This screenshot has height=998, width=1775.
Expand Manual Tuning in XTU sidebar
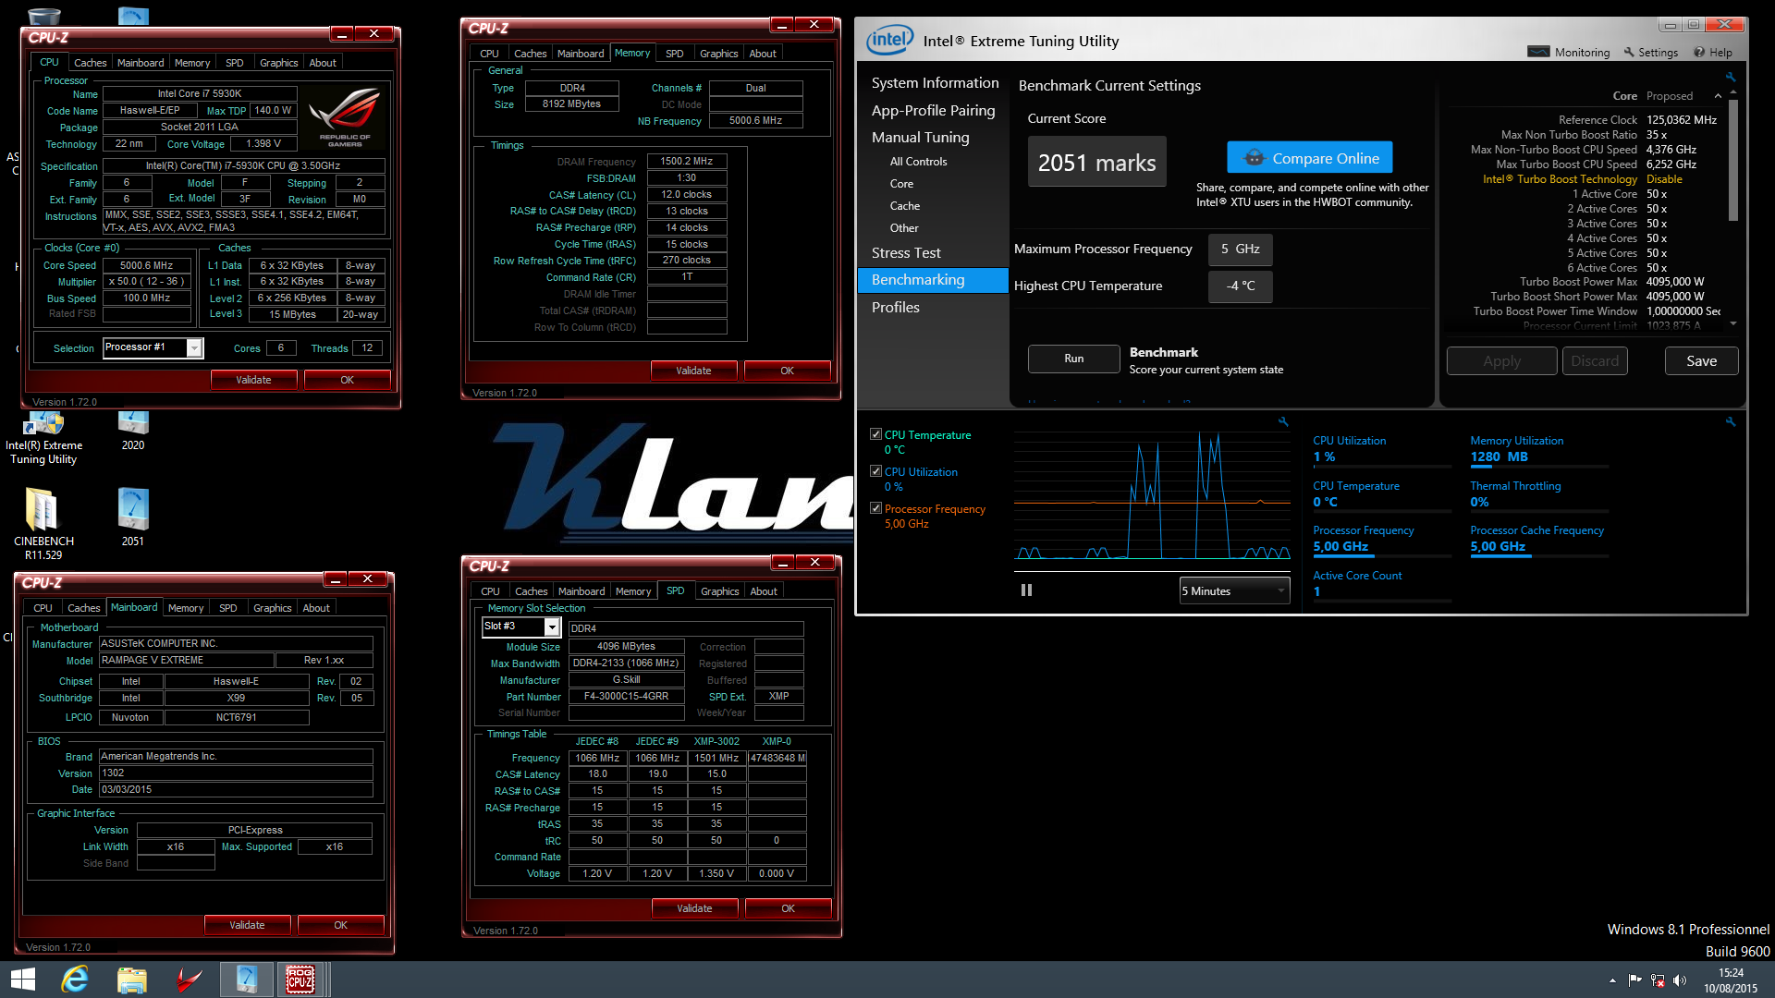[921, 137]
